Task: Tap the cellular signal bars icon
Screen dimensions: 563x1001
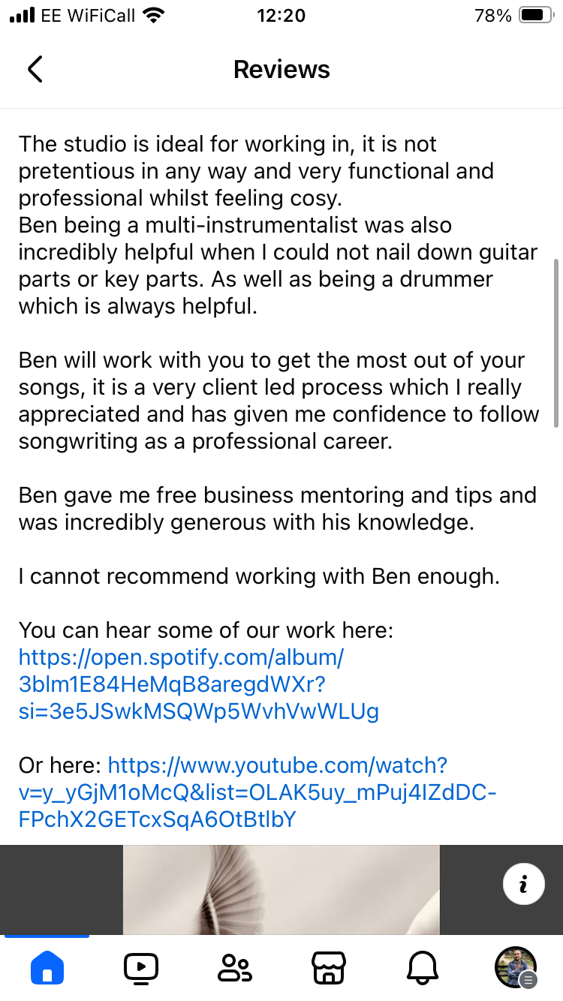Action: [x=22, y=16]
